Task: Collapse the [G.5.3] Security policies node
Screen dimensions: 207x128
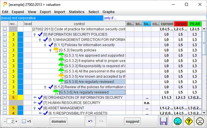Action: 50,50
